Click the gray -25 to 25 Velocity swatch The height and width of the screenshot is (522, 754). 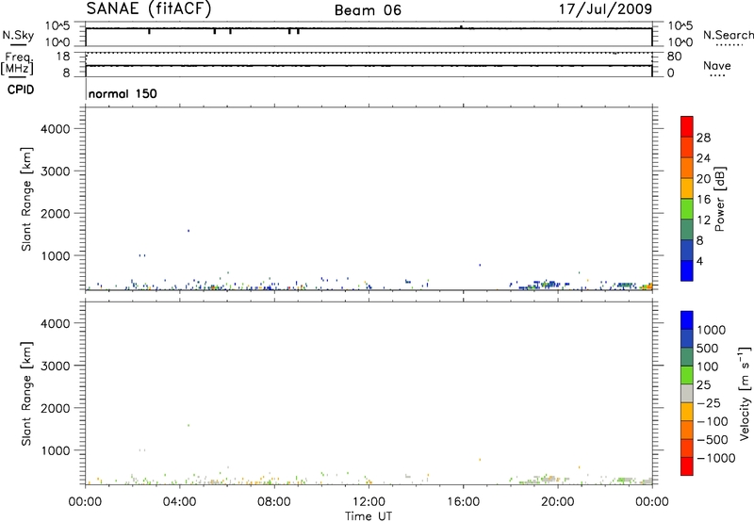[687, 393]
